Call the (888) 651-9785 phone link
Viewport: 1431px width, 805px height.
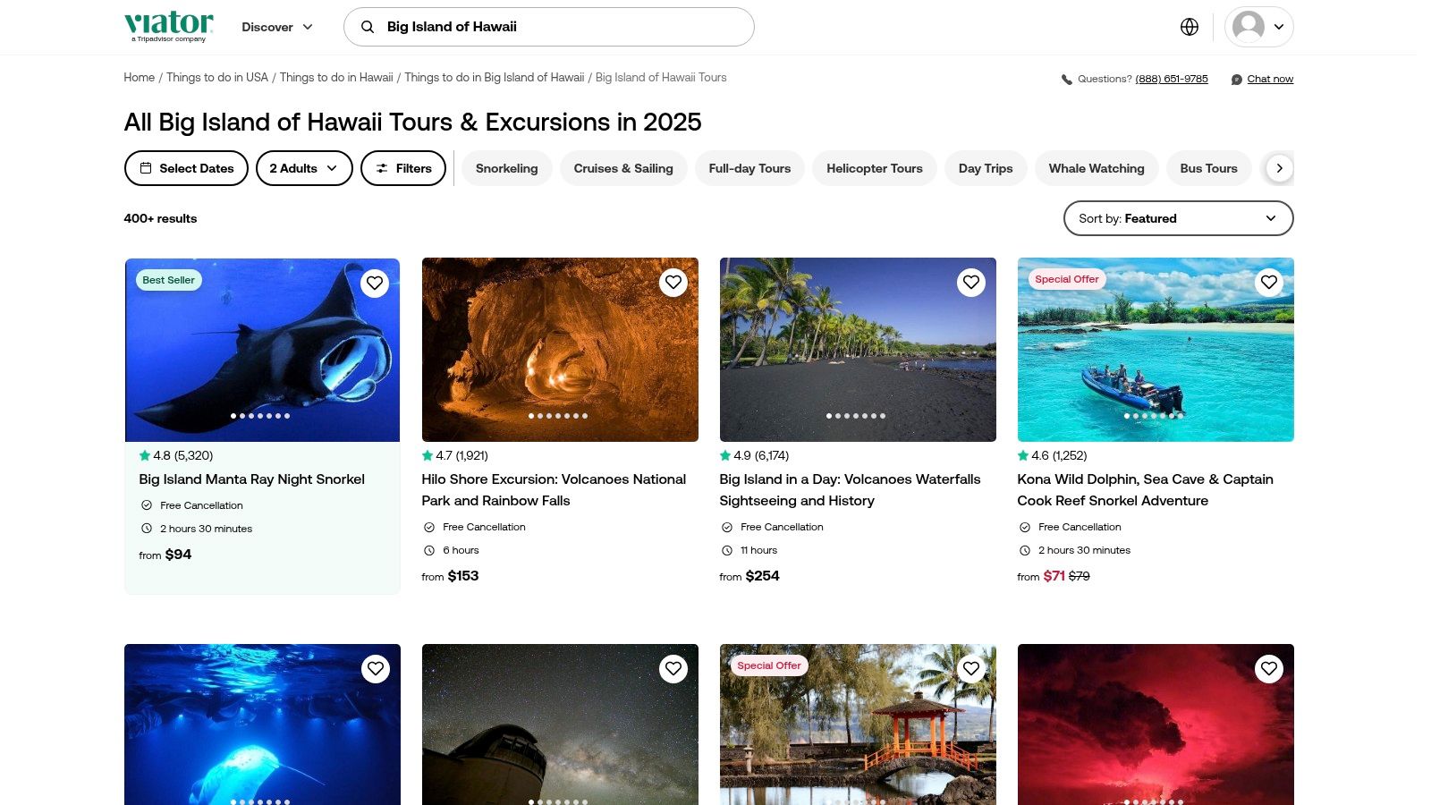[1172, 79]
